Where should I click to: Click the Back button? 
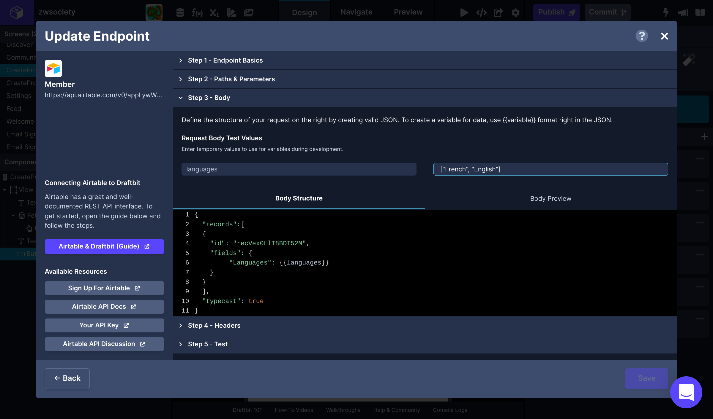tap(67, 378)
